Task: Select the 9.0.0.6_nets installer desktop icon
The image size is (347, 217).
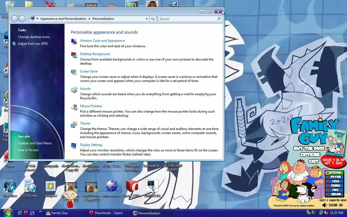Action: (x=30, y=189)
